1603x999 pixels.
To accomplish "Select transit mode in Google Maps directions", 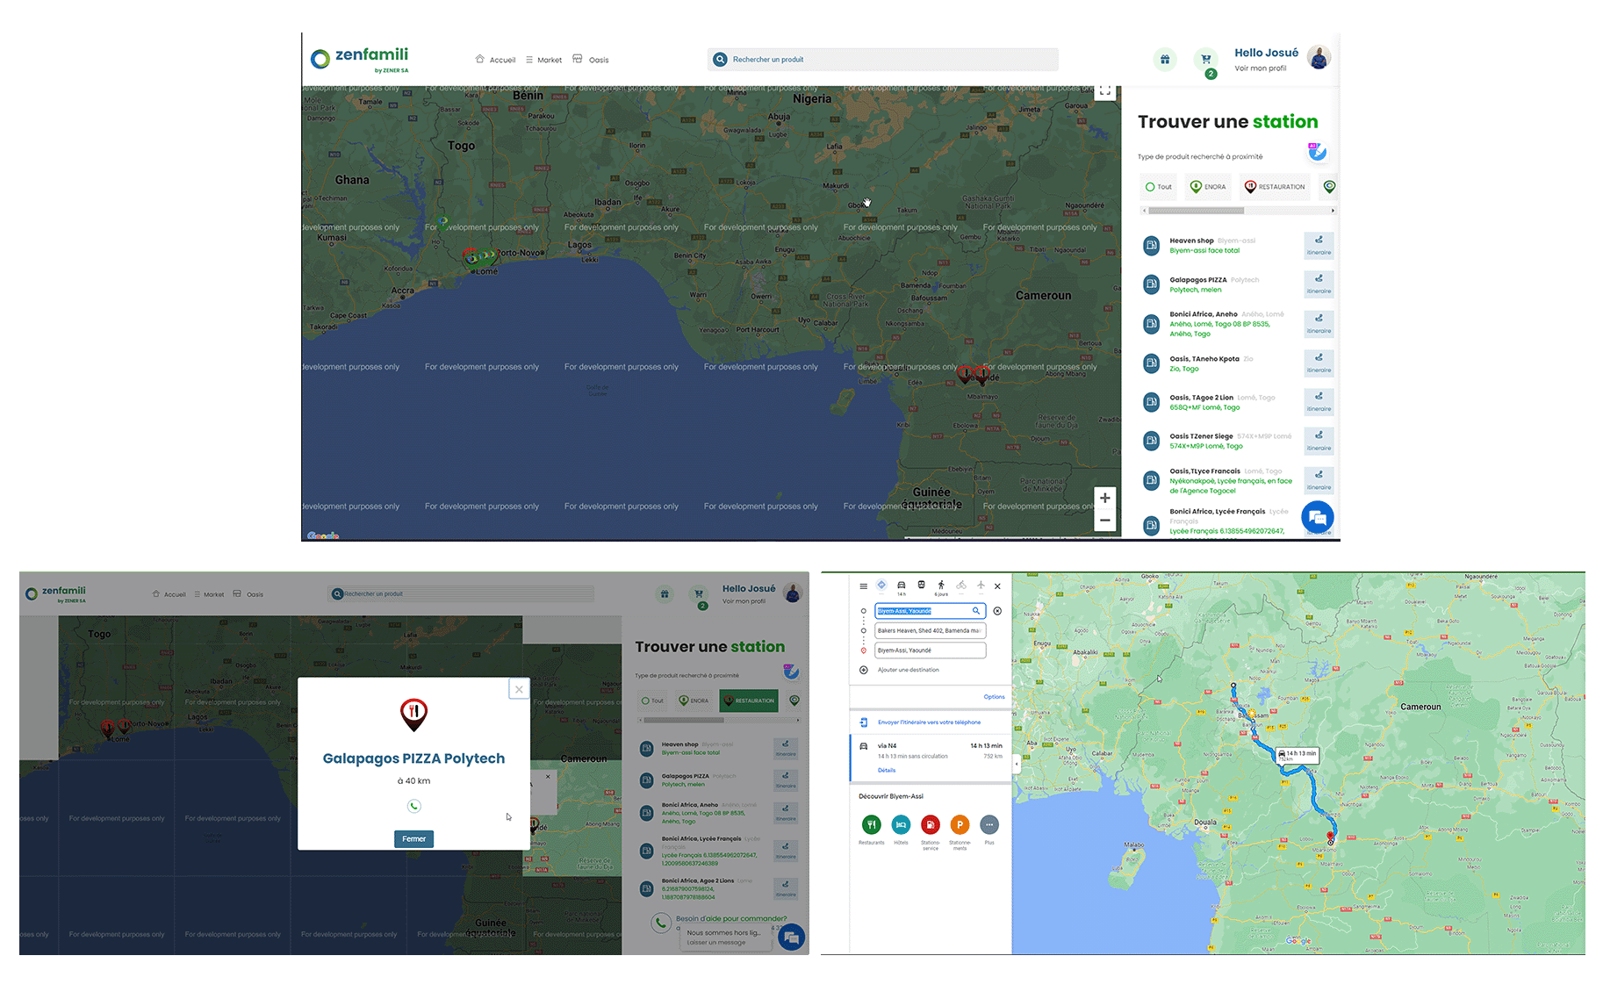I will pos(921,585).
